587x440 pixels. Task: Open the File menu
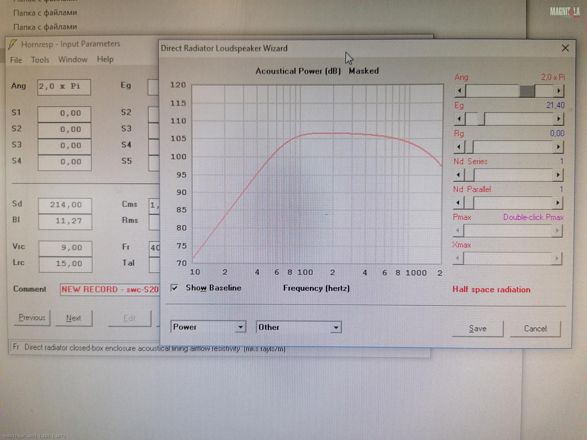coord(16,60)
